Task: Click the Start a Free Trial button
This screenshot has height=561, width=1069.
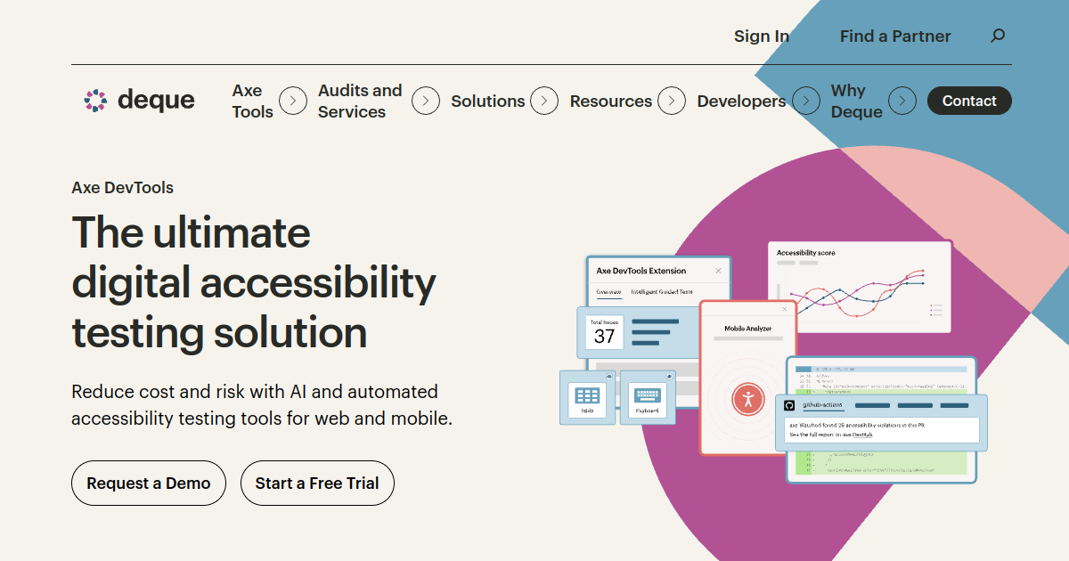Action: click(317, 484)
